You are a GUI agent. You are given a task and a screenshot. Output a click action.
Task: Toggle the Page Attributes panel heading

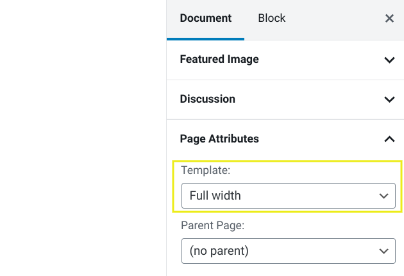click(219, 139)
